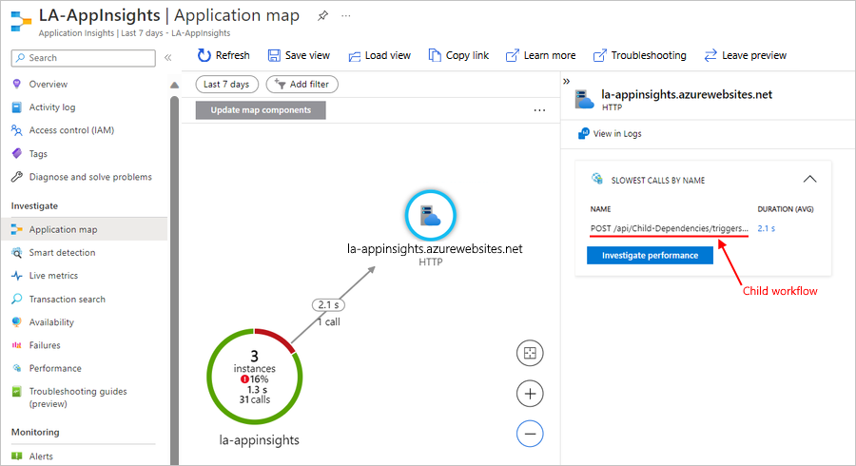Click the Copy link icon

(435, 55)
